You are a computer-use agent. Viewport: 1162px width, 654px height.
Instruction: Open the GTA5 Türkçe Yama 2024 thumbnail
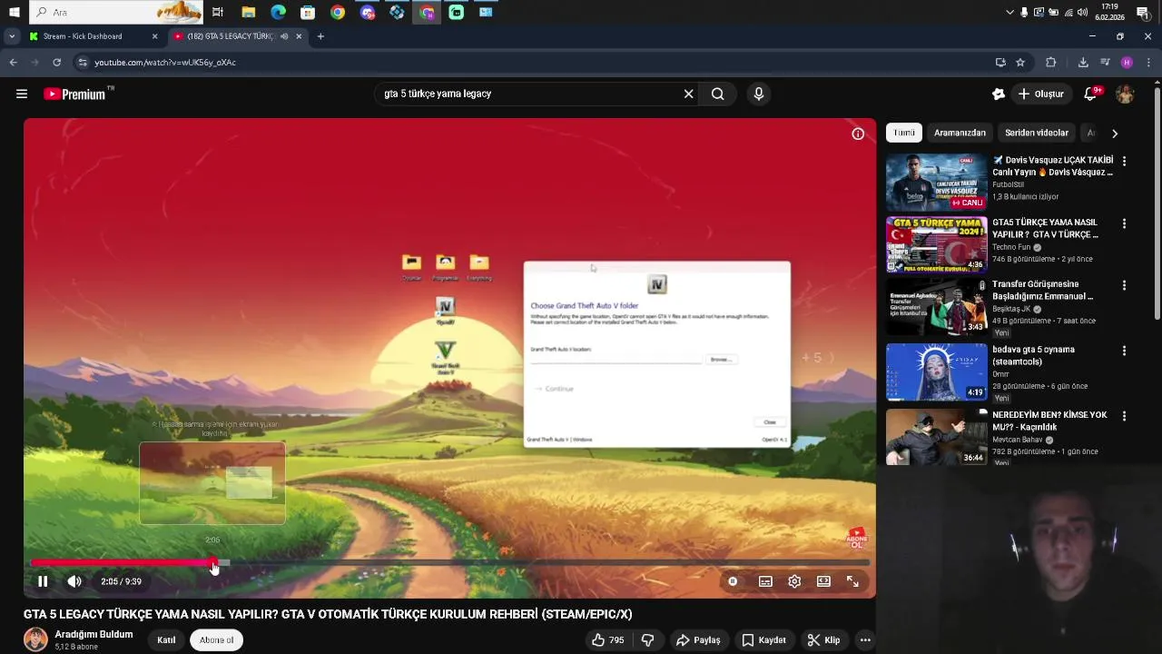click(936, 243)
